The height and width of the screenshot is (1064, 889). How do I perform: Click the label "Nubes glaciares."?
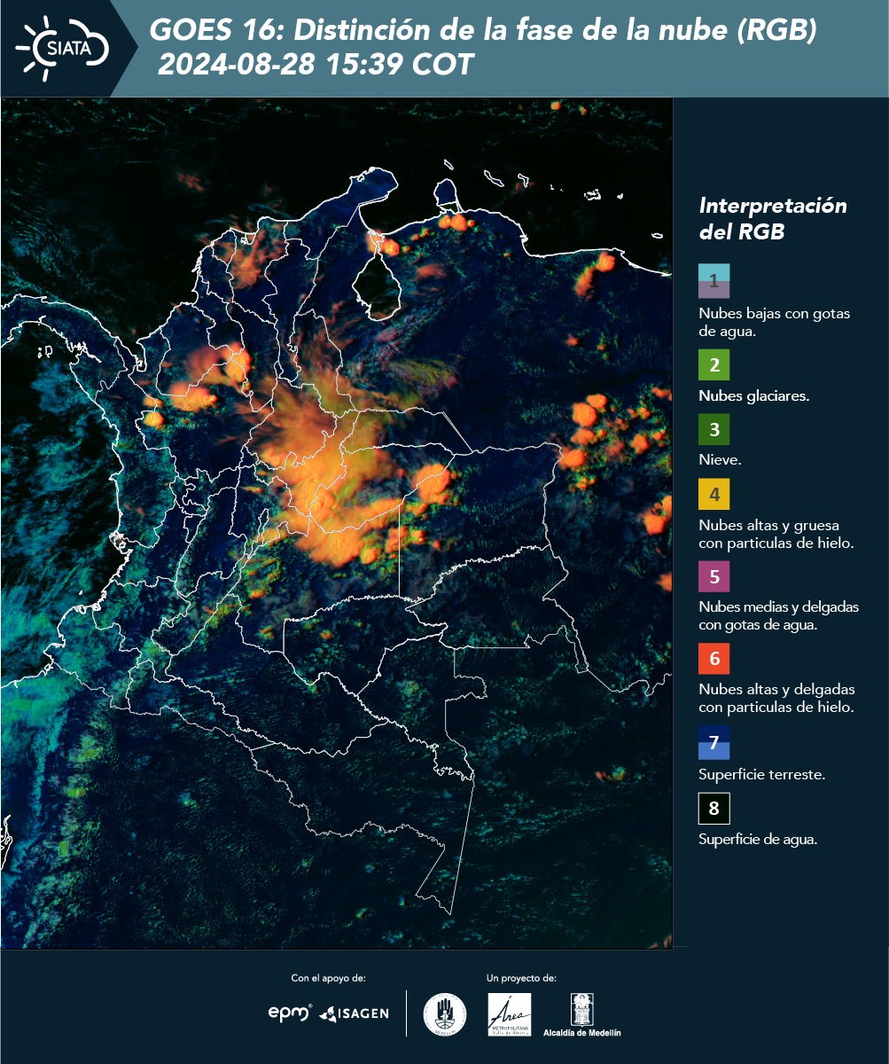click(753, 396)
